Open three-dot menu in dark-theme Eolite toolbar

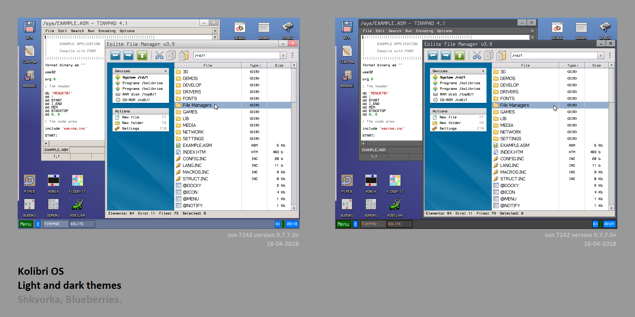click(x=610, y=56)
